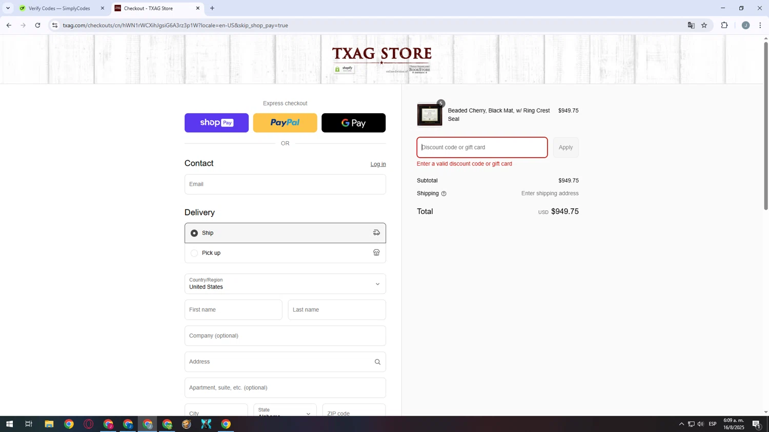This screenshot has height=432, width=769.
Task: Click the Subtotal $949.75 amount
Action: coord(568,181)
